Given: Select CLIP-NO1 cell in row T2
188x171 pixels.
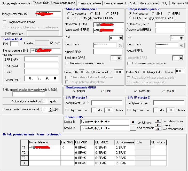Looking at the screenshot, I should 84,153.
